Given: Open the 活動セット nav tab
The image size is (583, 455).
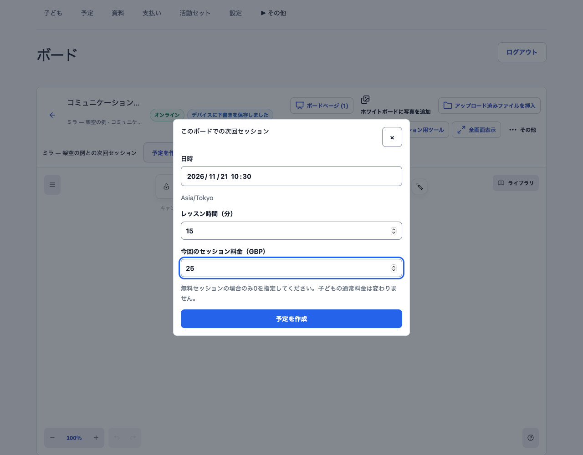Looking at the screenshot, I should [195, 13].
